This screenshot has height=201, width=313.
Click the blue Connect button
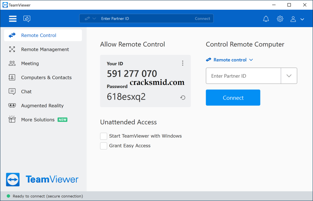pos(233,98)
